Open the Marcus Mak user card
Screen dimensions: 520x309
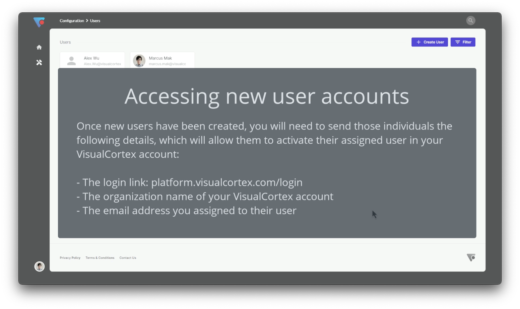click(162, 60)
